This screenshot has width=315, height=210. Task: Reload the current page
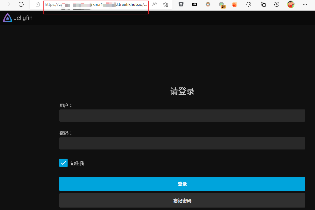pyautogui.click(x=21, y=4)
